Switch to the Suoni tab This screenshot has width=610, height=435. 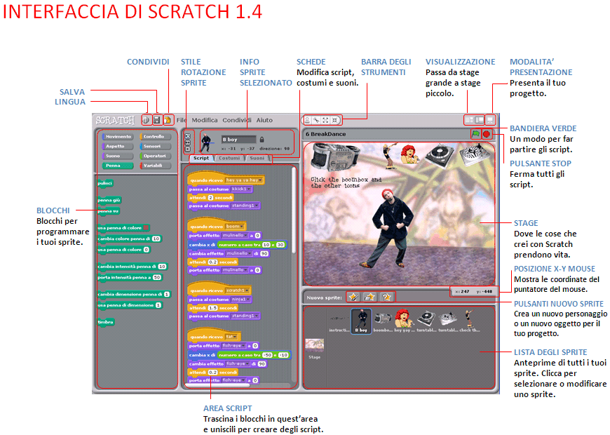[x=257, y=158]
